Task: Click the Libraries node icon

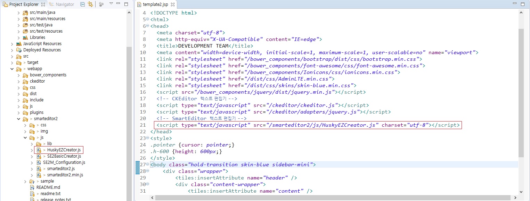Action: pos(25,37)
